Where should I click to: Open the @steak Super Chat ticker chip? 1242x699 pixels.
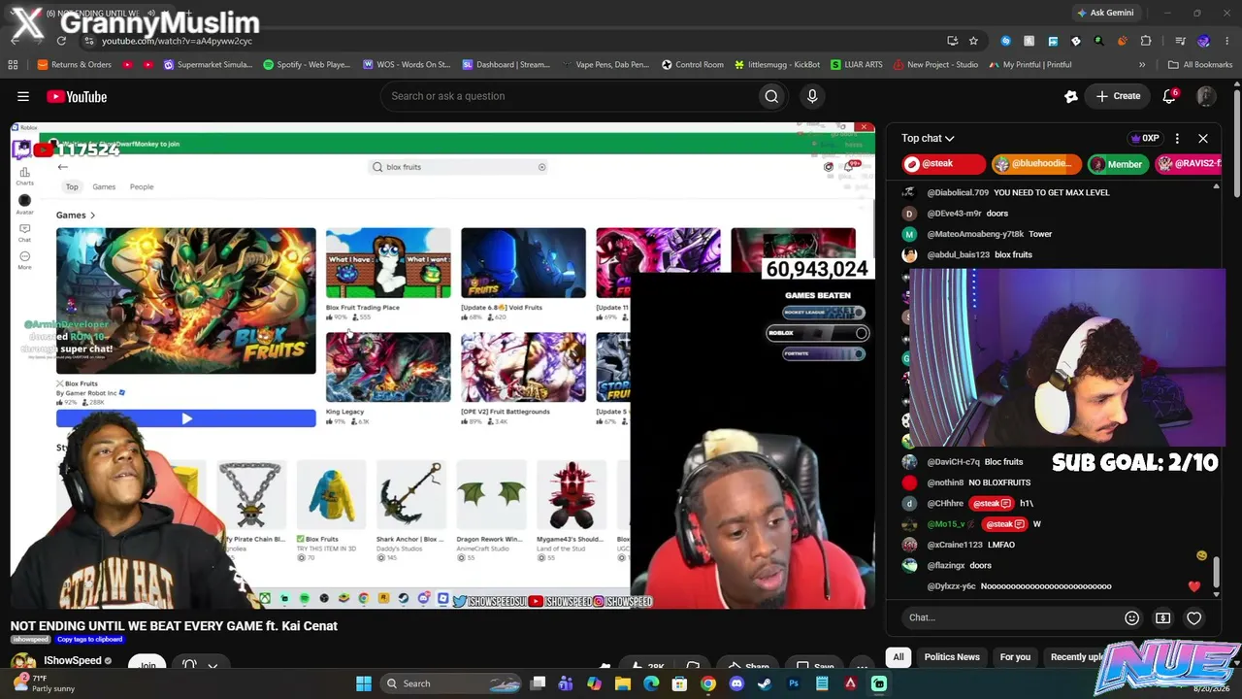coord(943,164)
